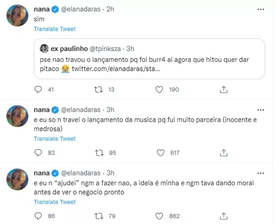Open the @elanadaras handle on last tweet
277x224 pixels.
(81, 173)
